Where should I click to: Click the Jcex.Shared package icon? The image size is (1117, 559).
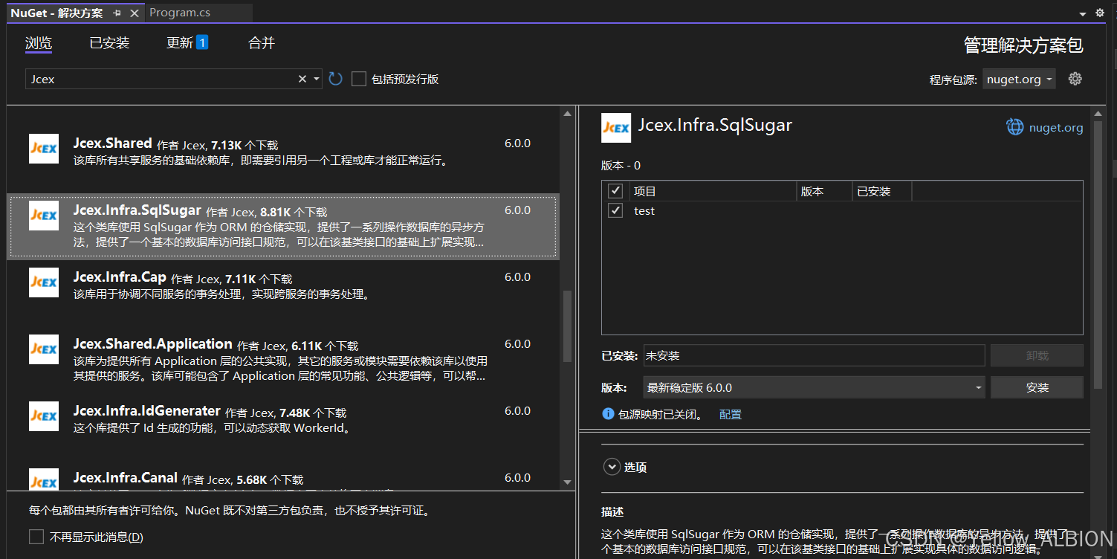coord(43,149)
